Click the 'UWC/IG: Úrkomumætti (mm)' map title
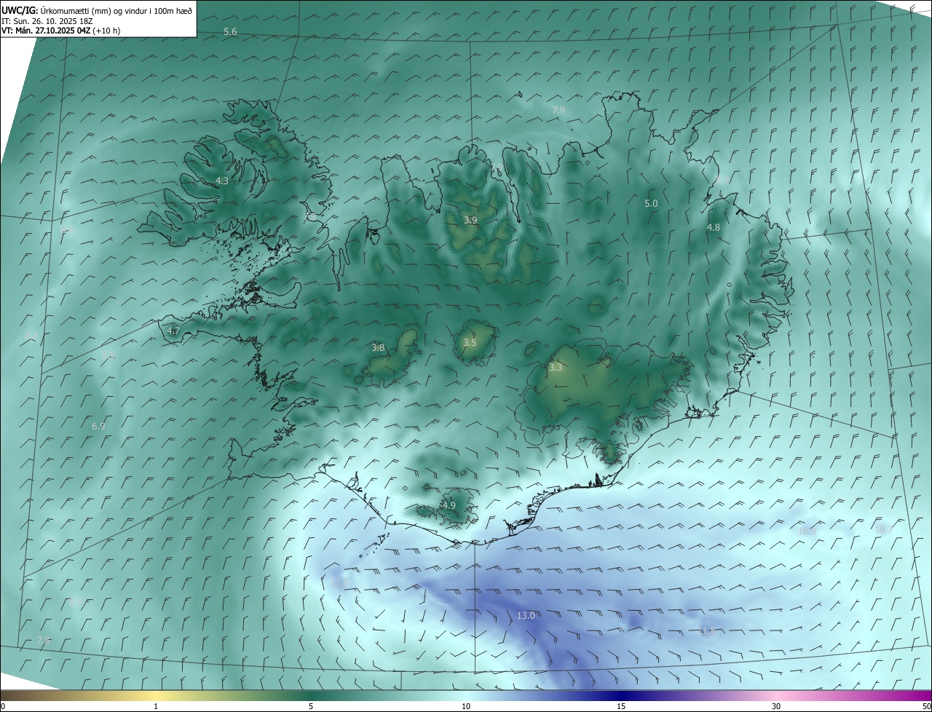932x712 pixels. pos(97,11)
